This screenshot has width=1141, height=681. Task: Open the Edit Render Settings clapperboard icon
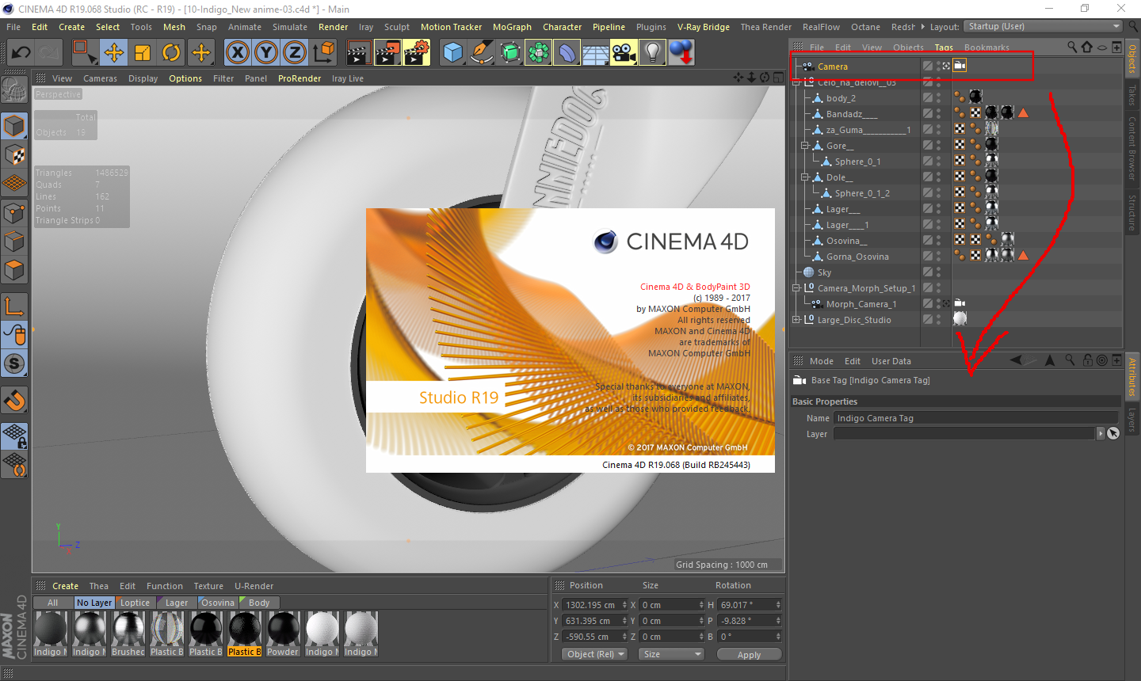[x=417, y=53]
